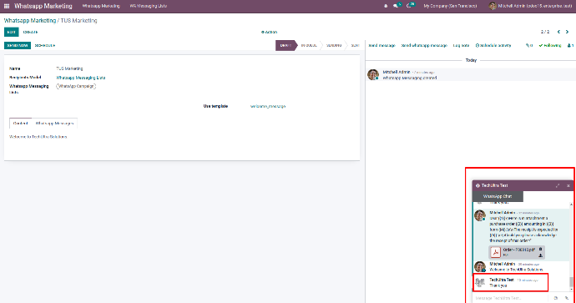This screenshot has width=576, height=303.
Task: Open the My Company (San Francisco) selector
Action: [450, 6]
